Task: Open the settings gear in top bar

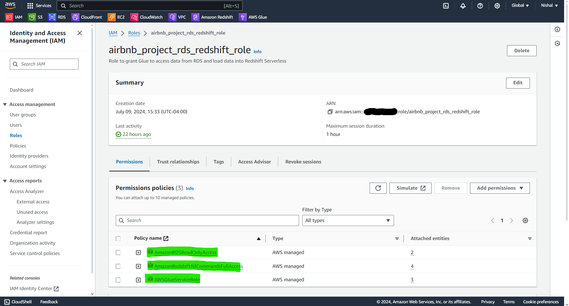Action: coord(497,5)
